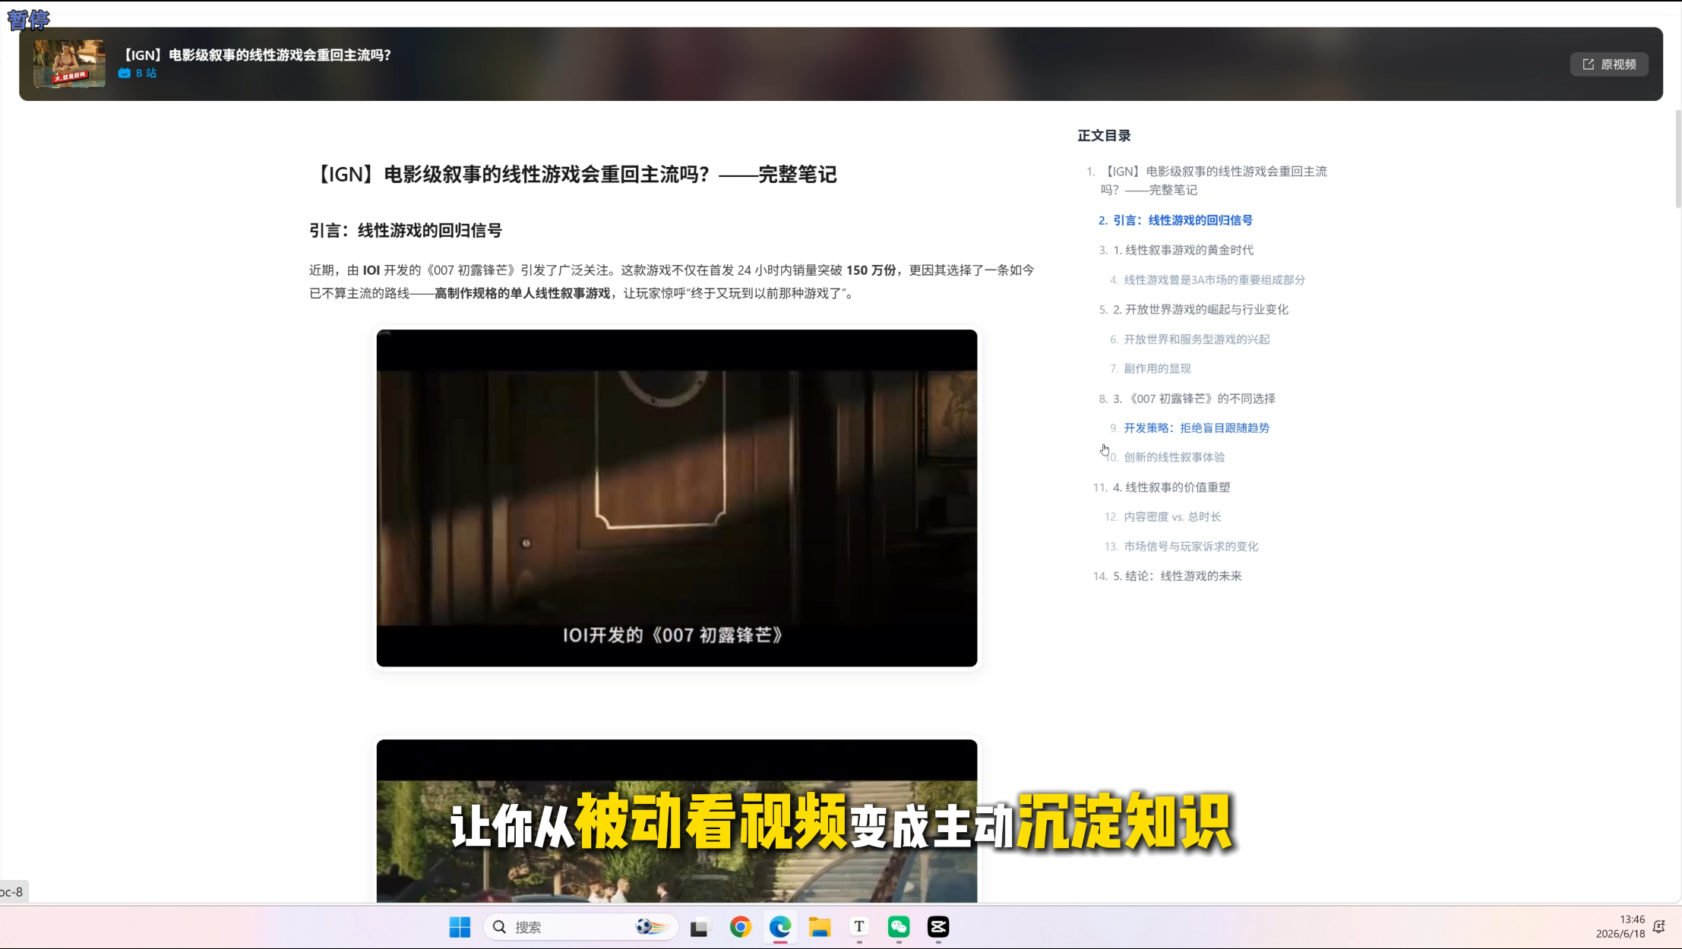Open Task View on the taskbar

699,928
